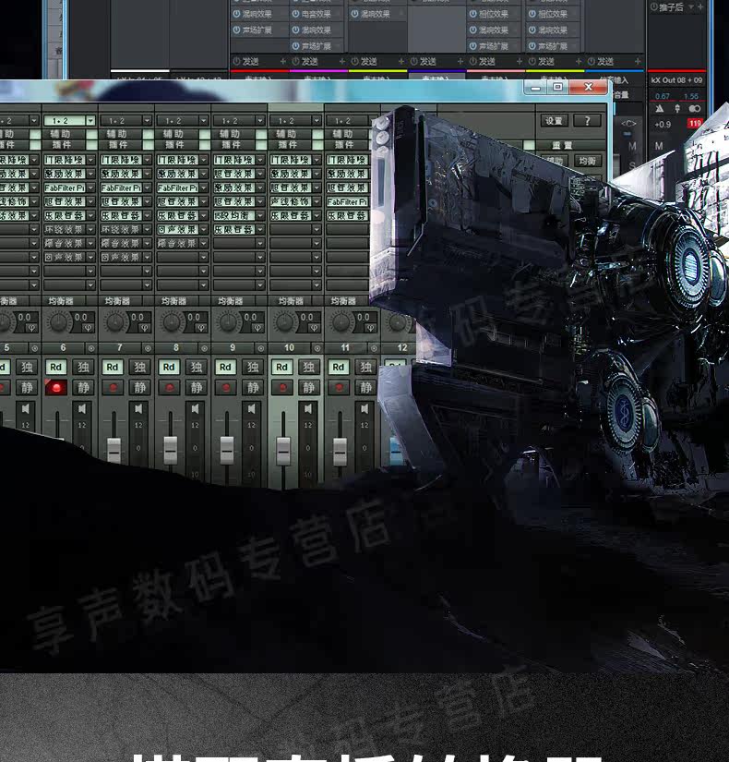Screen dimensions: 729x762
Task: Toggle the Rd button on channel 6
Action: 56,368
